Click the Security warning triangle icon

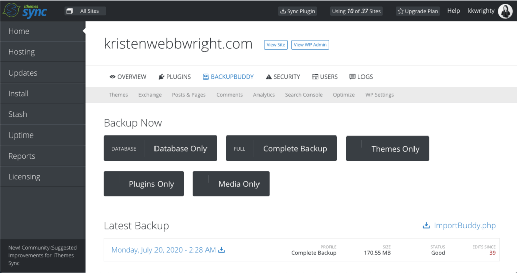pos(269,77)
